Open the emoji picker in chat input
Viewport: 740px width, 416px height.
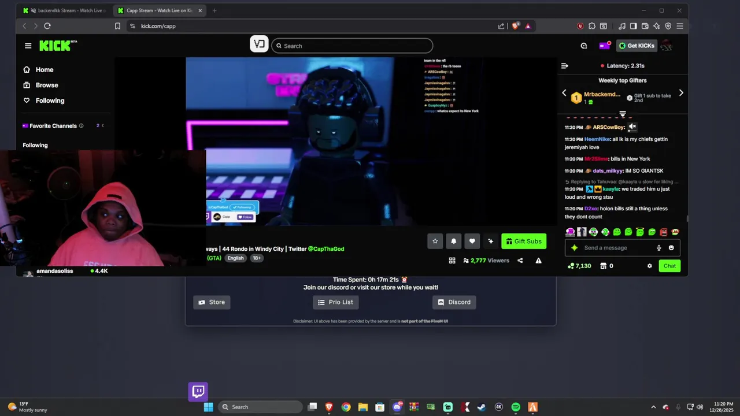(x=671, y=248)
